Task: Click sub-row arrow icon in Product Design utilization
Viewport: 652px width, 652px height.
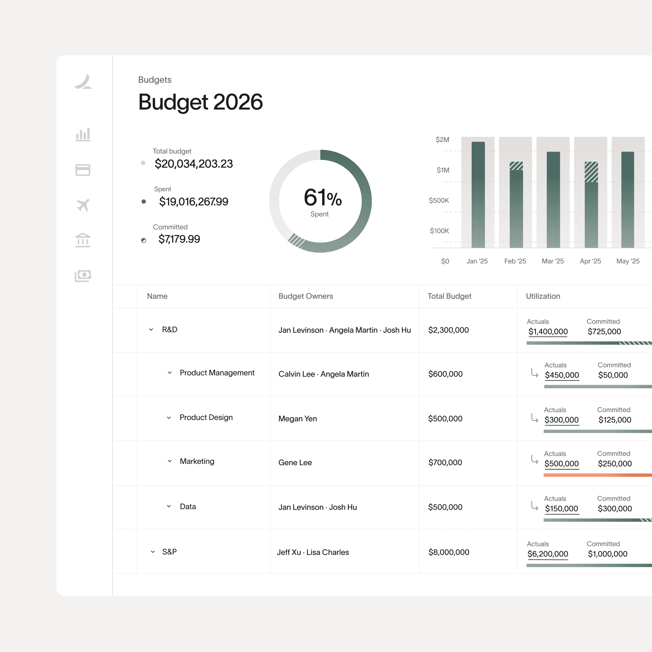Action: click(x=535, y=418)
